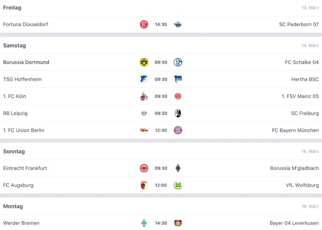Select the SC Freiburg crest

click(x=178, y=113)
